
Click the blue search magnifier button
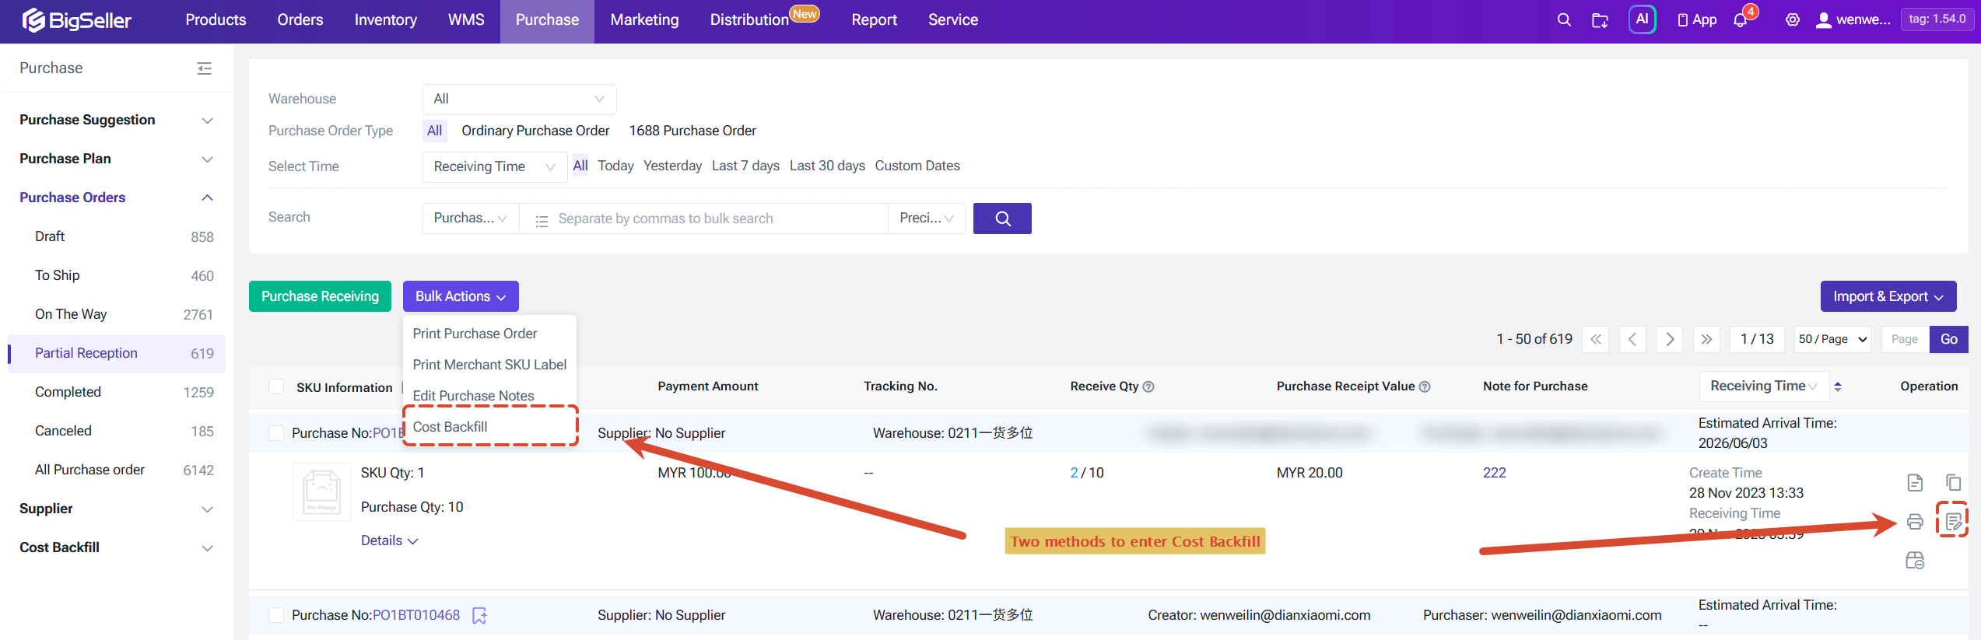pos(1002,219)
